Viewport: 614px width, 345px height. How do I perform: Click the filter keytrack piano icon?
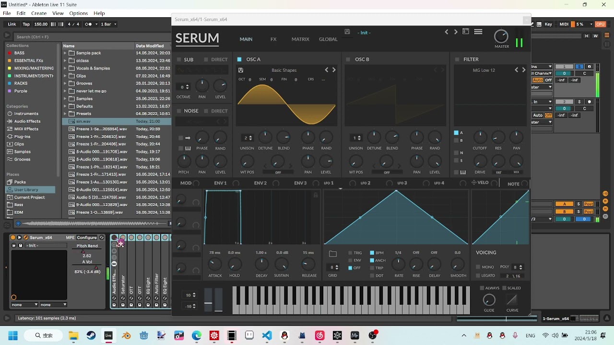point(463,172)
